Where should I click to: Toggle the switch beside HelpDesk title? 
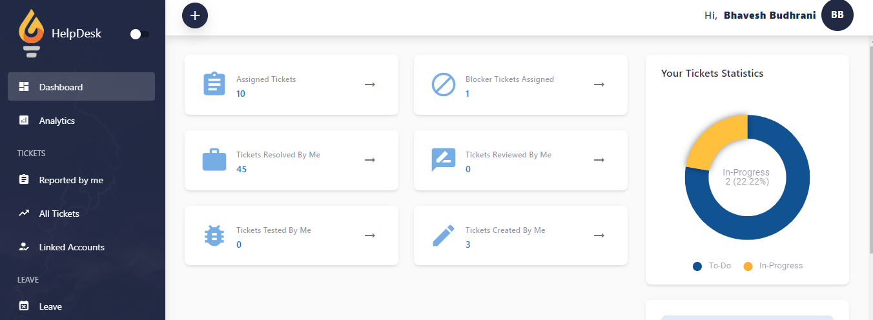click(139, 34)
